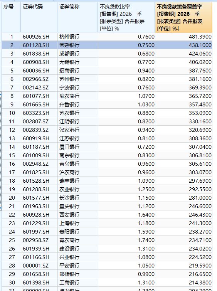Click the 序号 column header
The image size is (217, 291).
click(11, 17)
